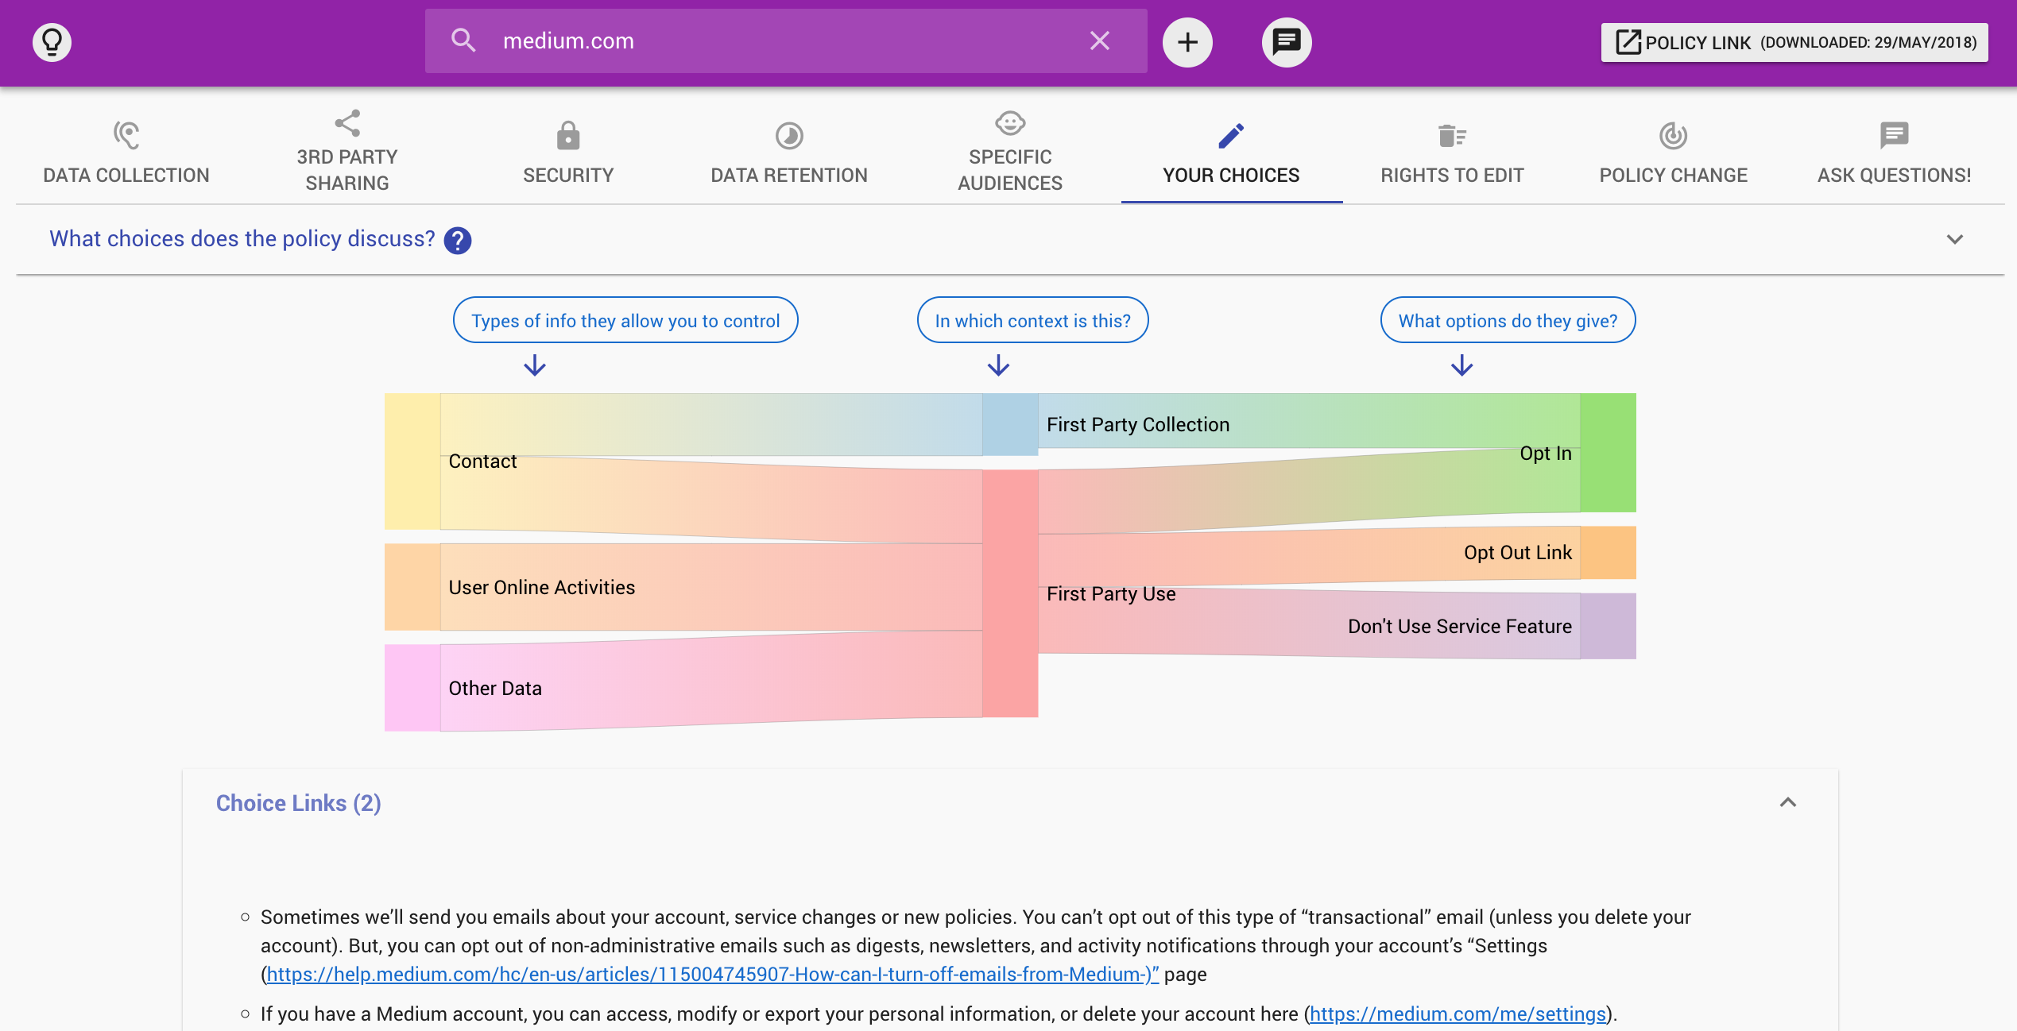Click the lightbulb logo icon
The image size is (2017, 1031).
tap(52, 41)
